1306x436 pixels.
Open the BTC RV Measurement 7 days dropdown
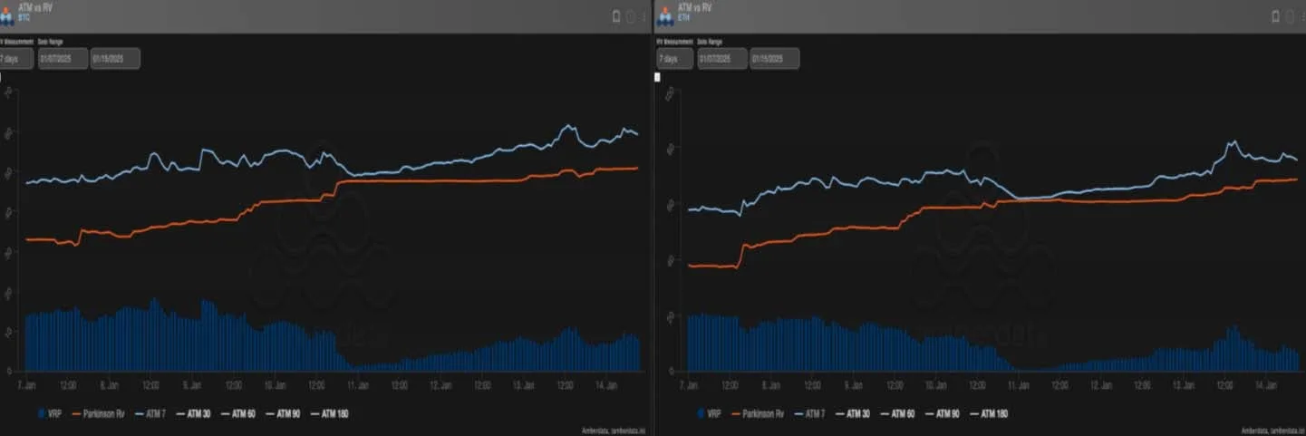[16, 58]
